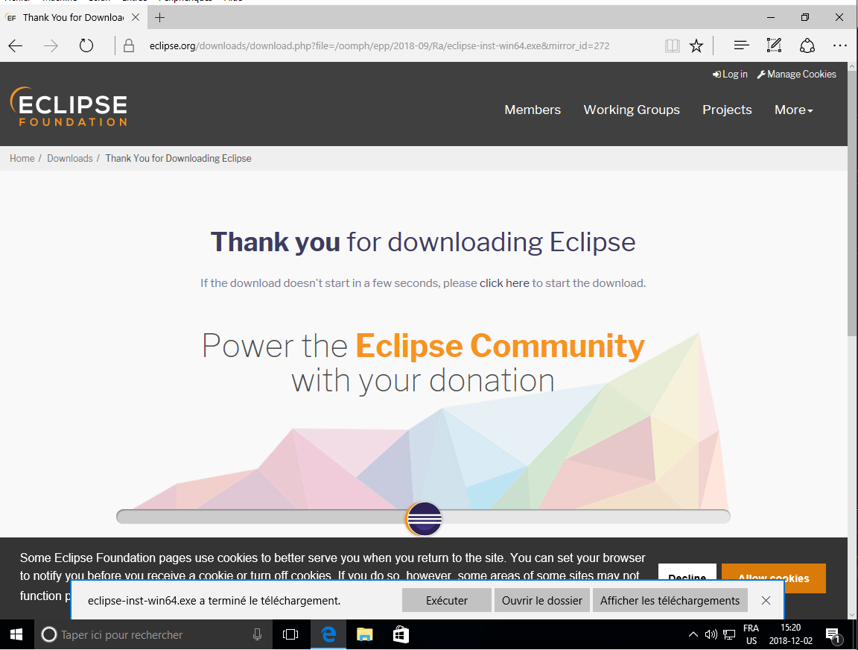Click the network tray icon
Image resolution: width=858 pixels, height=650 pixels.
729,634
